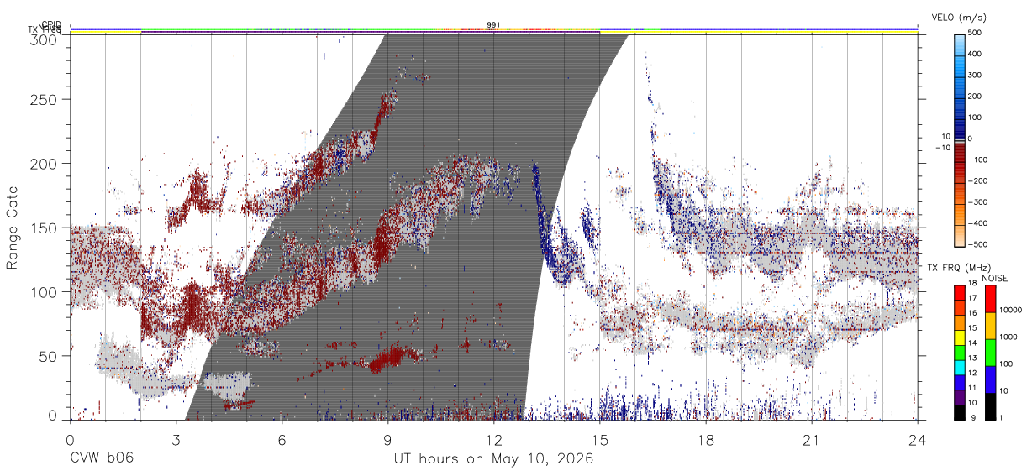
Task: Click the x-axis hour tick label 15
Action: pyautogui.click(x=599, y=439)
